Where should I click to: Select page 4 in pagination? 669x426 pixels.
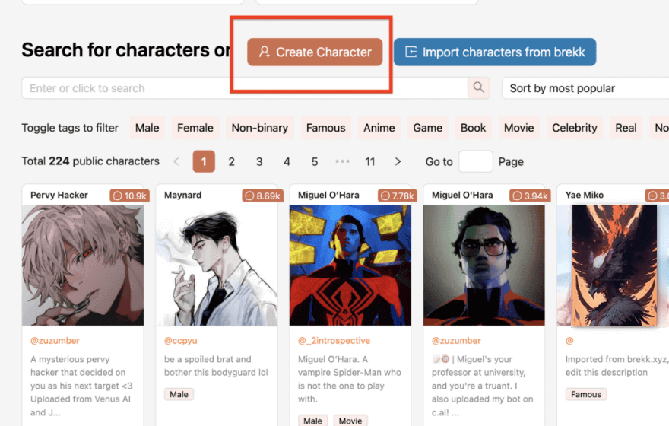coord(287,161)
